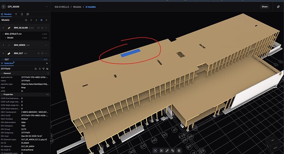Collapse the IBW_STRUCT.rvt tree node
Screen dimensions: 284x154
pyautogui.click(x=3, y=34)
